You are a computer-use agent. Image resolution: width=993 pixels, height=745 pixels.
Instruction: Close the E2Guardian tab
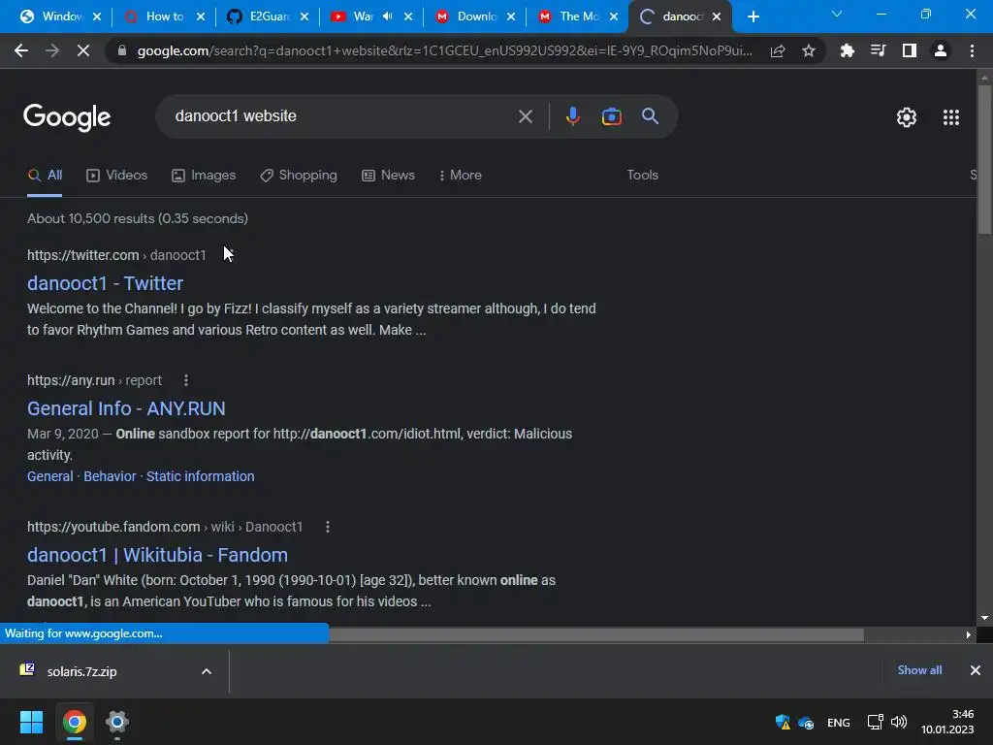[304, 16]
